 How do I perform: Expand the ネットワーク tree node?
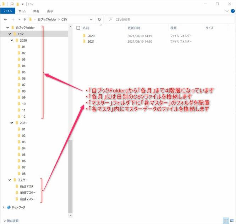(3, 207)
